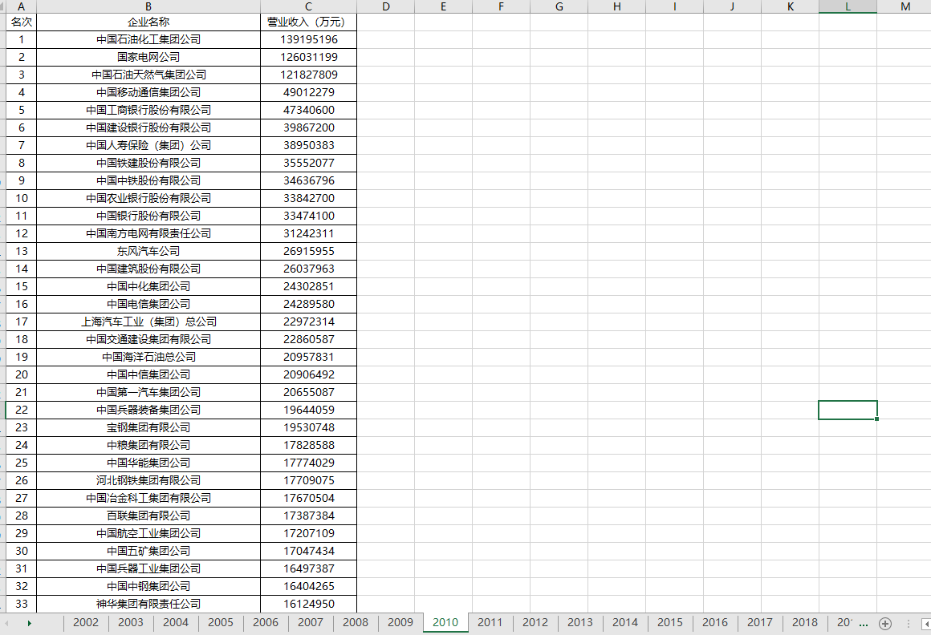Switch to the 2013 sheet tab

580,622
